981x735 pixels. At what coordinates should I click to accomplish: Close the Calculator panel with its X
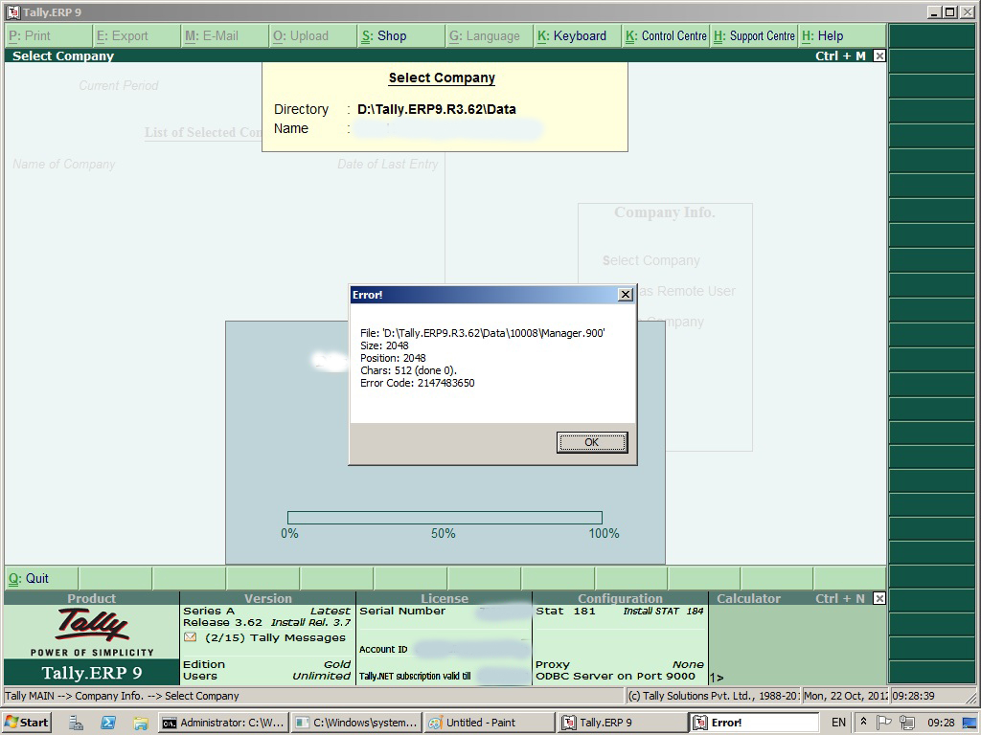click(878, 598)
